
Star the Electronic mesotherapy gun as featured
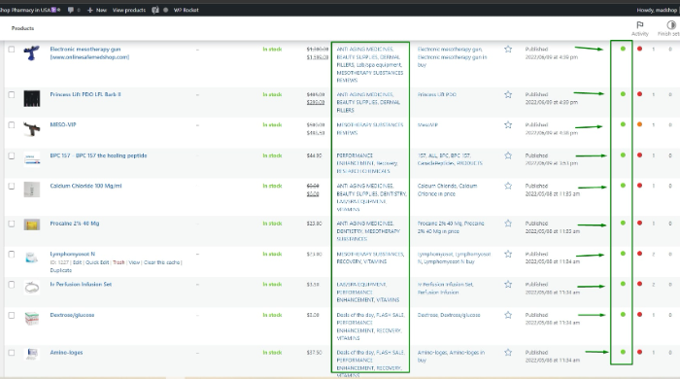point(508,49)
